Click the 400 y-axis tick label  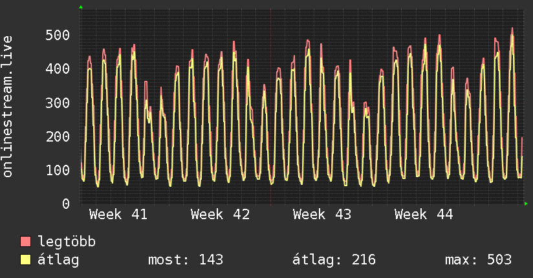[x=58, y=69]
